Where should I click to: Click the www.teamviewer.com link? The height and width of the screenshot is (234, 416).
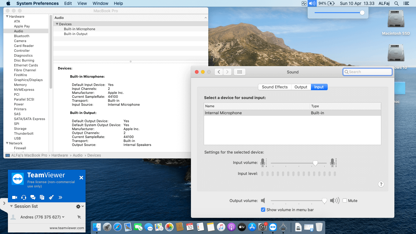(67, 228)
